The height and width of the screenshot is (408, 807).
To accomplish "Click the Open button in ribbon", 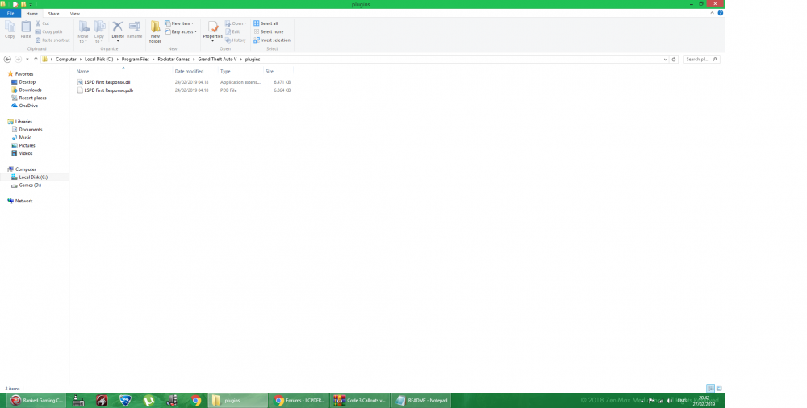I will [x=236, y=23].
